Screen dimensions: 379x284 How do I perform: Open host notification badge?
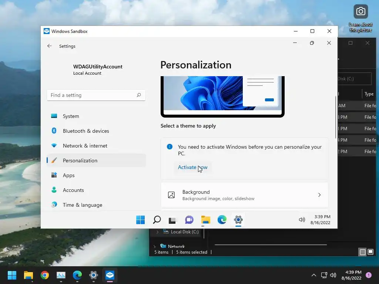[x=369, y=275]
